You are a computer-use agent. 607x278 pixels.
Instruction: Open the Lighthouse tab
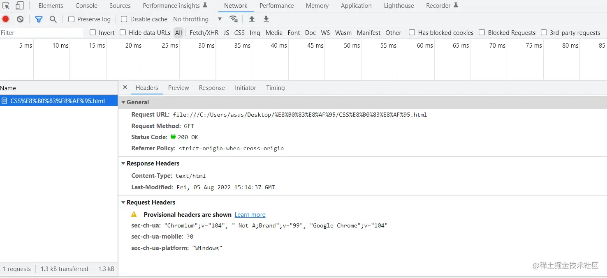coord(399,6)
